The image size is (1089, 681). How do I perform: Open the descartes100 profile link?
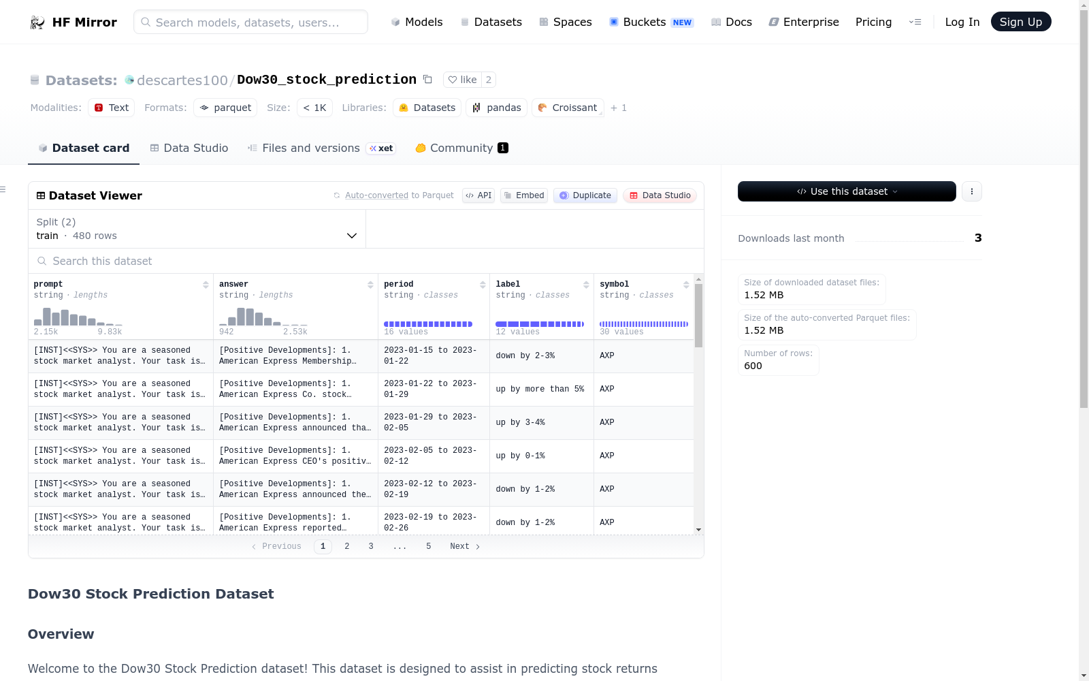click(x=182, y=80)
